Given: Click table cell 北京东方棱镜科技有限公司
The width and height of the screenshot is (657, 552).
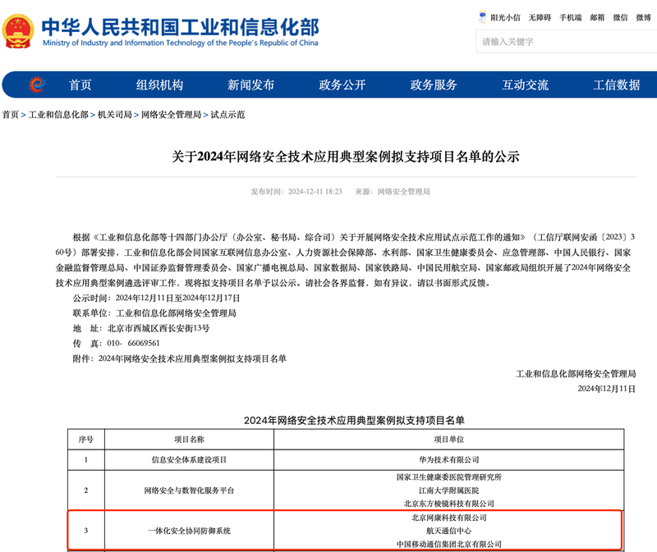Looking at the screenshot, I should click(448, 504).
